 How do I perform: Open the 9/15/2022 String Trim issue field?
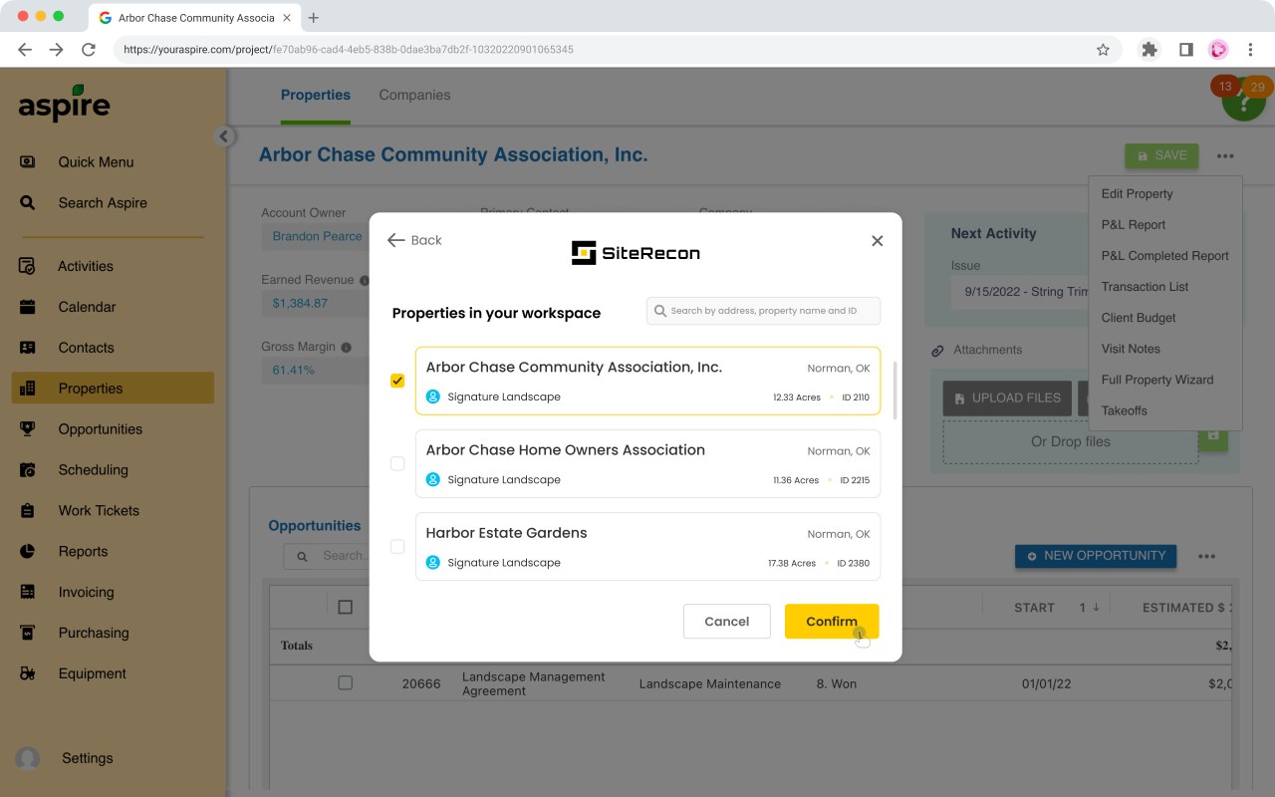(1019, 292)
